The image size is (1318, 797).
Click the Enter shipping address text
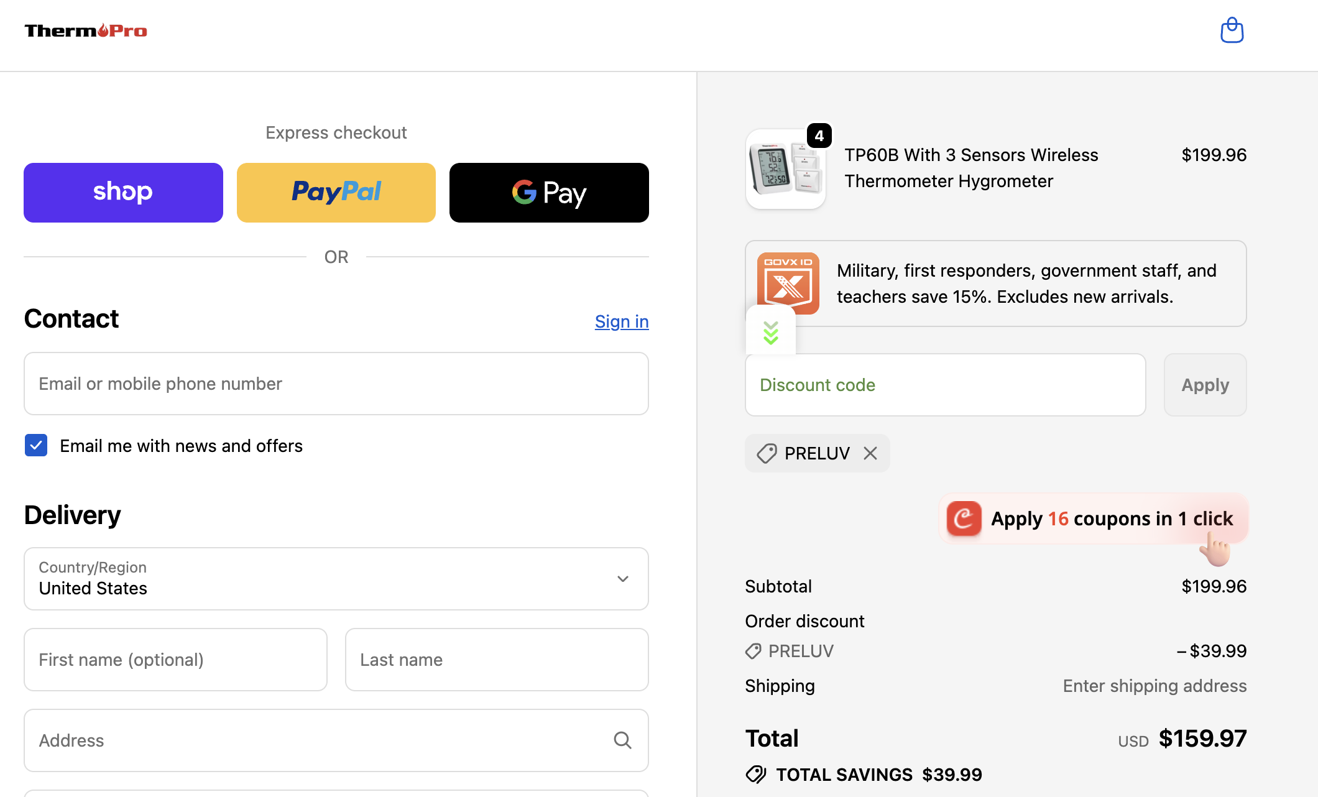coord(1154,686)
